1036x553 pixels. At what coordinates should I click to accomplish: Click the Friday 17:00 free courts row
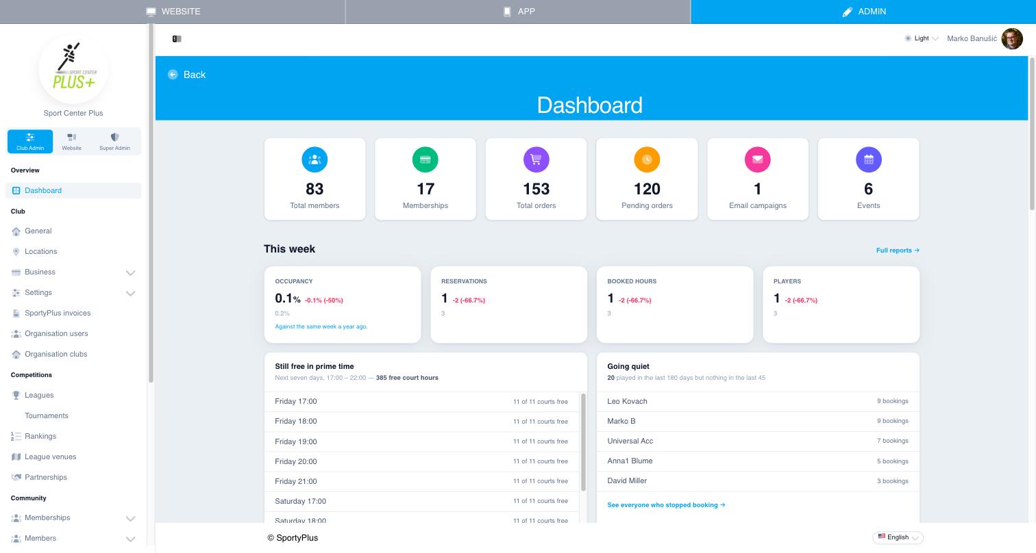point(421,402)
